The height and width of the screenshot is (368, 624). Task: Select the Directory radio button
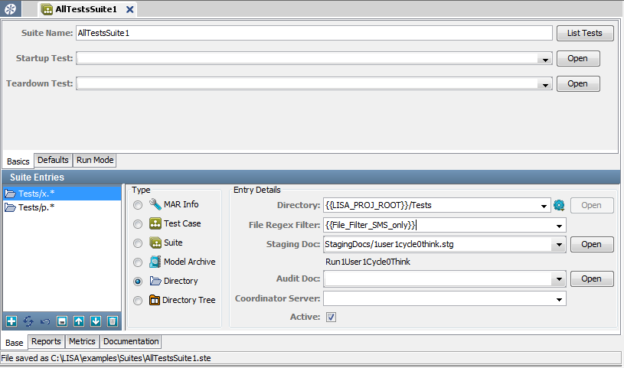(x=138, y=282)
